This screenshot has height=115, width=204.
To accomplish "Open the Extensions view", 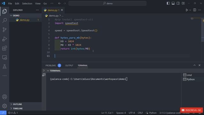I will coord(4,48).
